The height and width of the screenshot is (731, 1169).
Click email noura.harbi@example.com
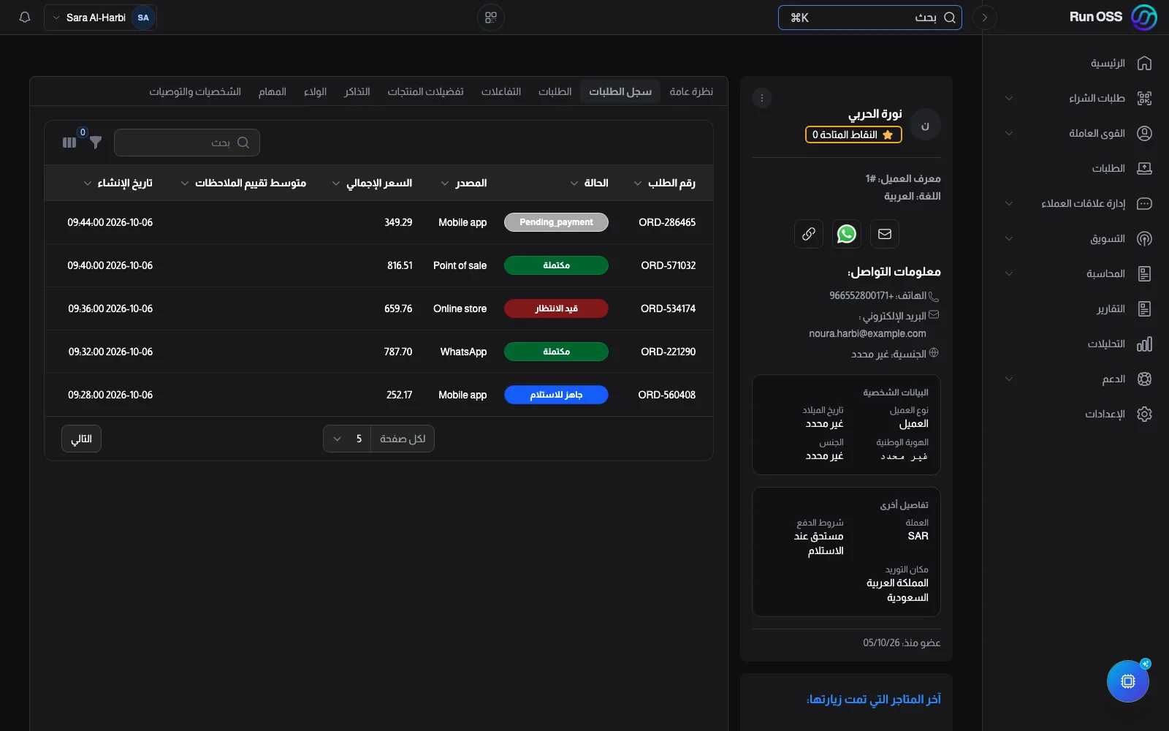[x=867, y=333]
